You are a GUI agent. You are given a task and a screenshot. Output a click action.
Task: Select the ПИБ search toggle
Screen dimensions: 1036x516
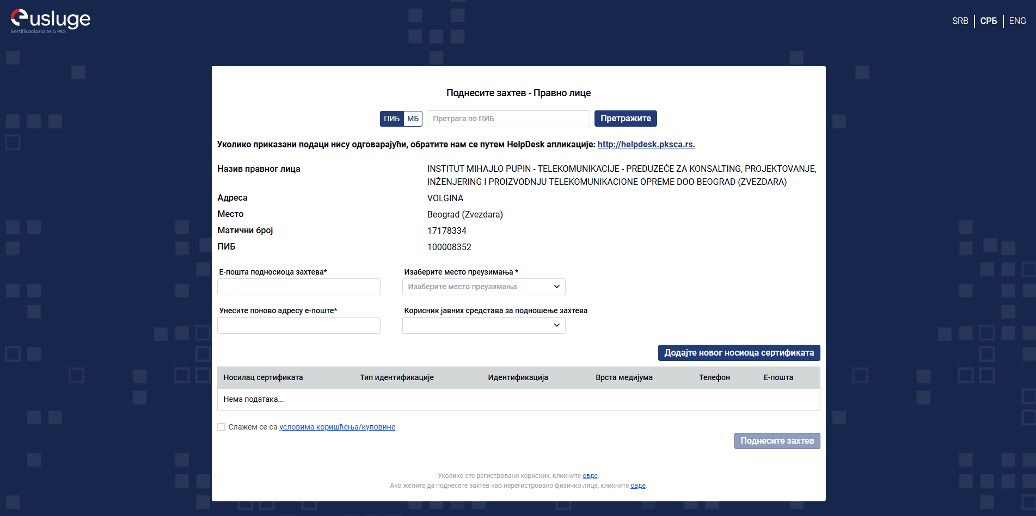(392, 119)
